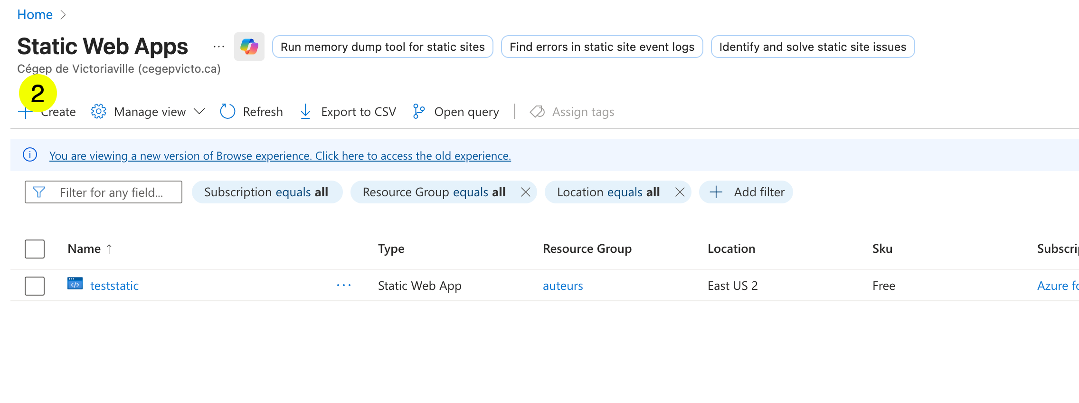This screenshot has width=1079, height=403.
Task: Click the plus icon on Add filter
Action: (716, 192)
